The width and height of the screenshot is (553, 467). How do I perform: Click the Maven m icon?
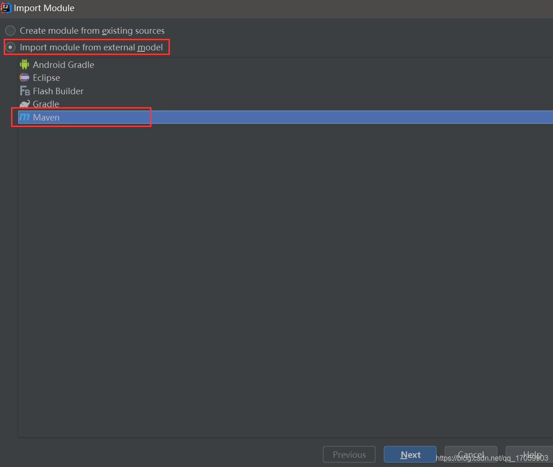24,117
